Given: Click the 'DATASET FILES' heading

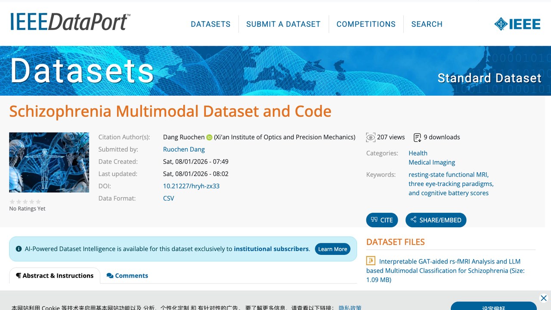Looking at the screenshot, I should coord(396,242).
